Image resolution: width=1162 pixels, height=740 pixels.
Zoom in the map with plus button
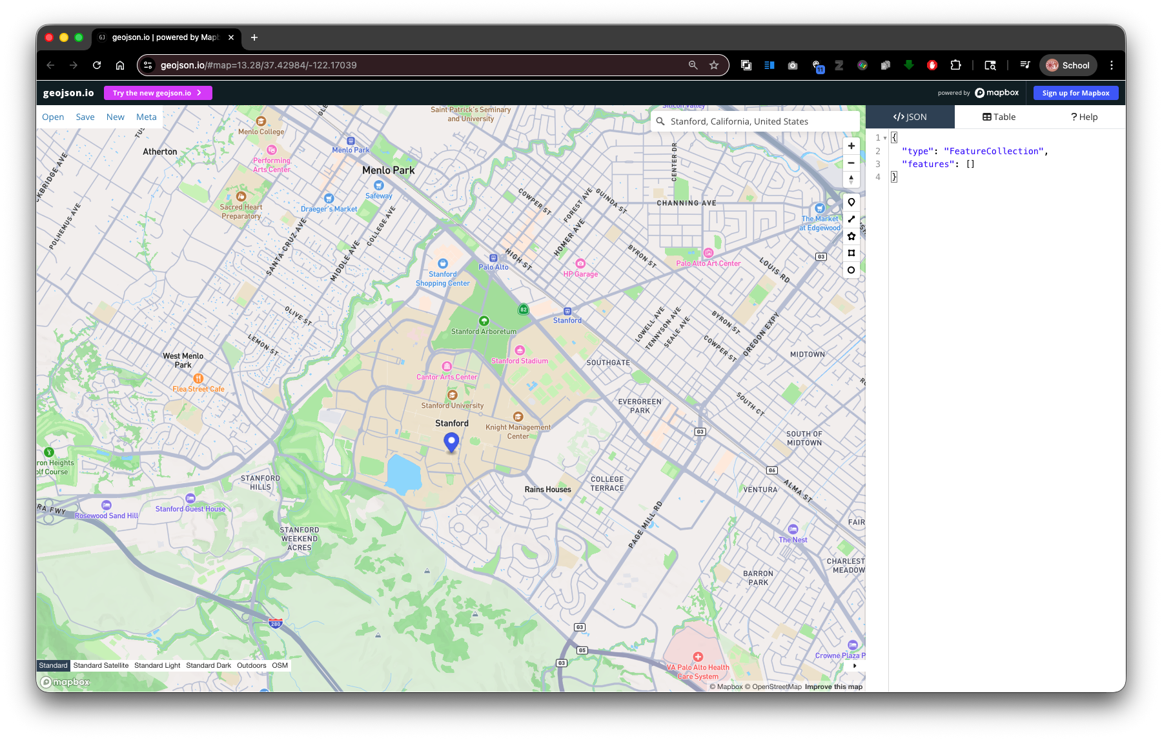tap(851, 146)
